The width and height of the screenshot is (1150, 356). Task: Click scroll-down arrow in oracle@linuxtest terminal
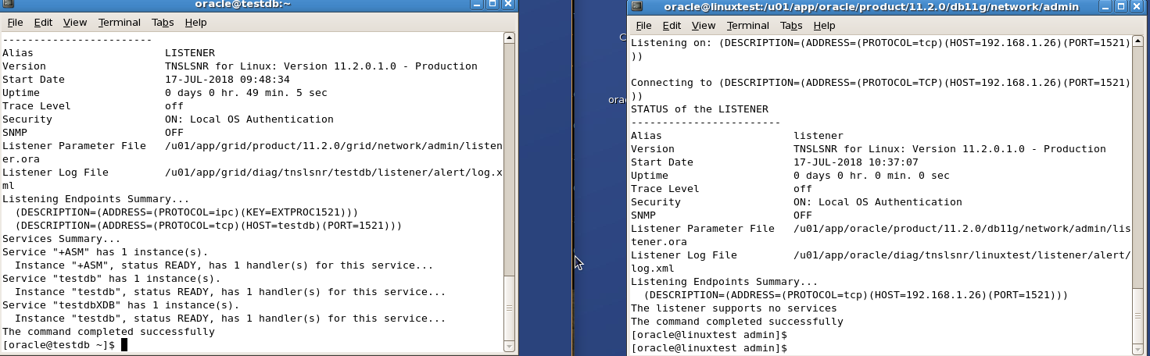pyautogui.click(x=1138, y=347)
